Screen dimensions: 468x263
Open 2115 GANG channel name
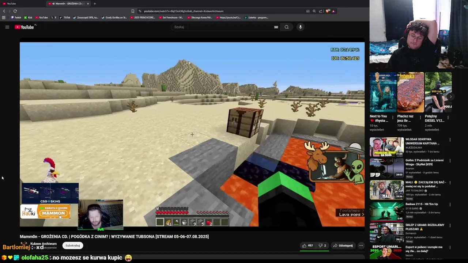(x=412, y=209)
